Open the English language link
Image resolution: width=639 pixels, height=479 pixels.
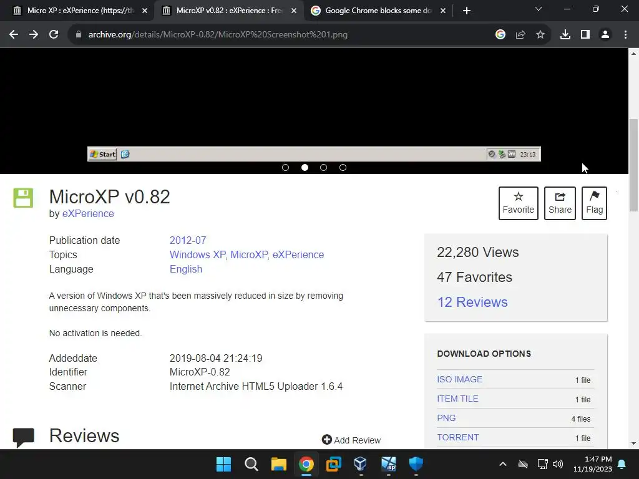pos(186,269)
